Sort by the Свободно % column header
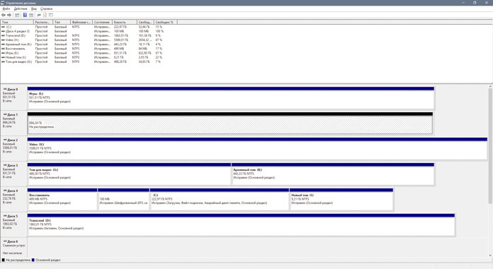Viewport: 493px width, 269px height. (x=165, y=23)
